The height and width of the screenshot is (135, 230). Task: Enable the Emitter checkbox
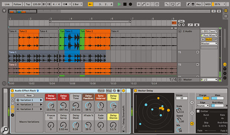click(198, 111)
